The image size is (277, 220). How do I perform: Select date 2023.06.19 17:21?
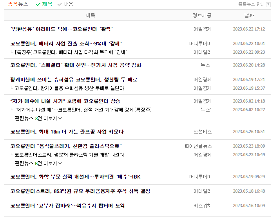[249, 79]
